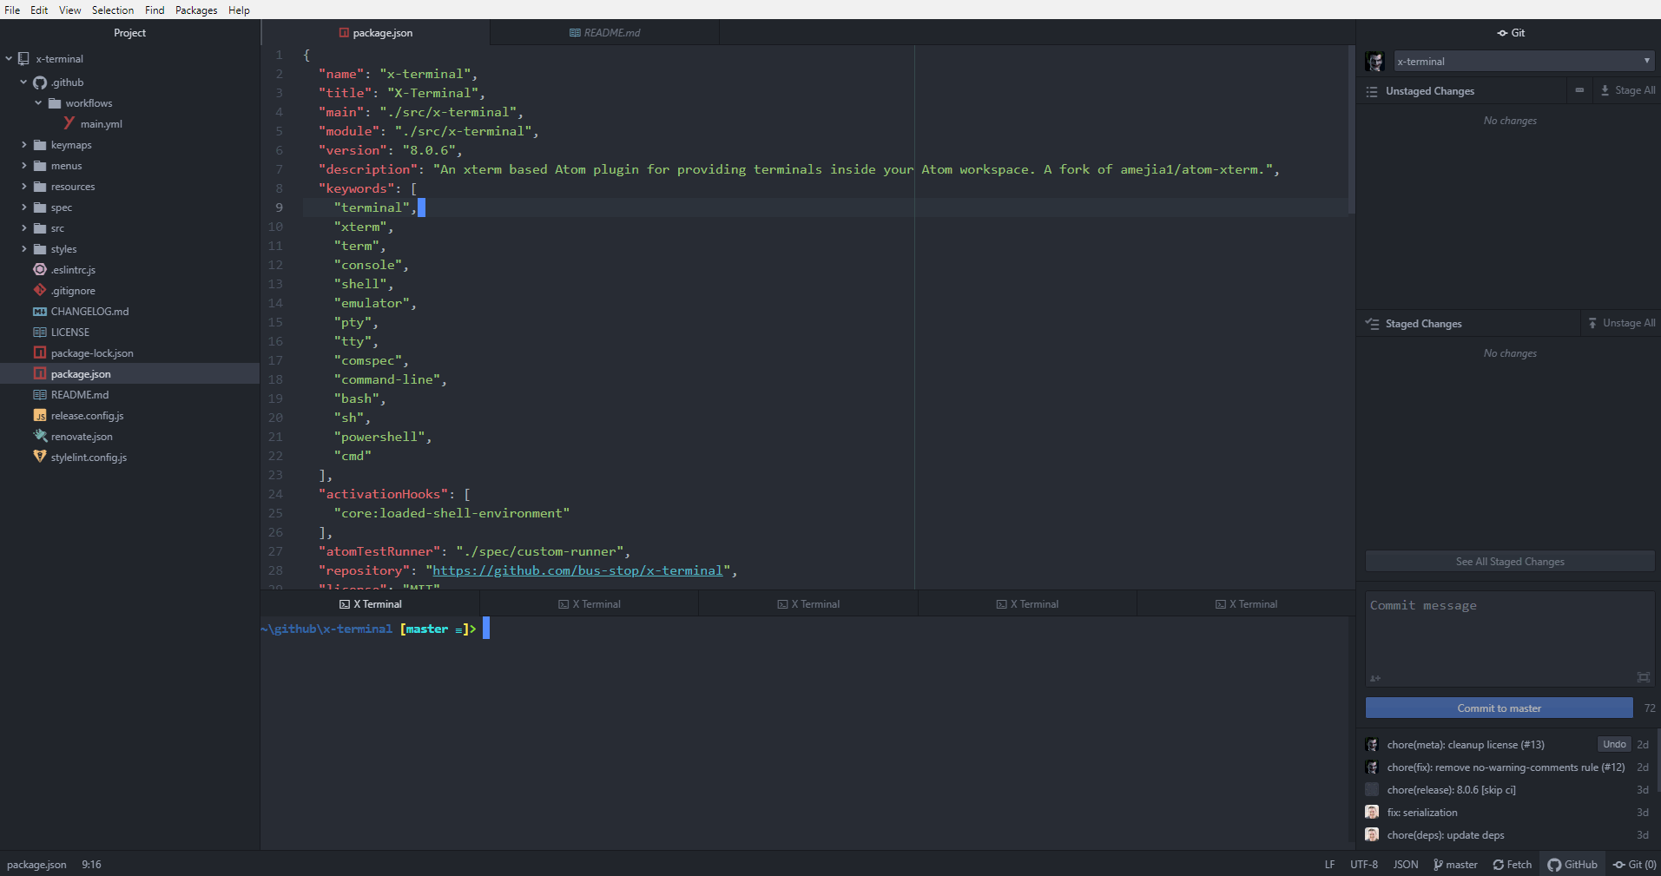Open the Help menu
The height and width of the screenshot is (876, 1661).
tap(239, 10)
